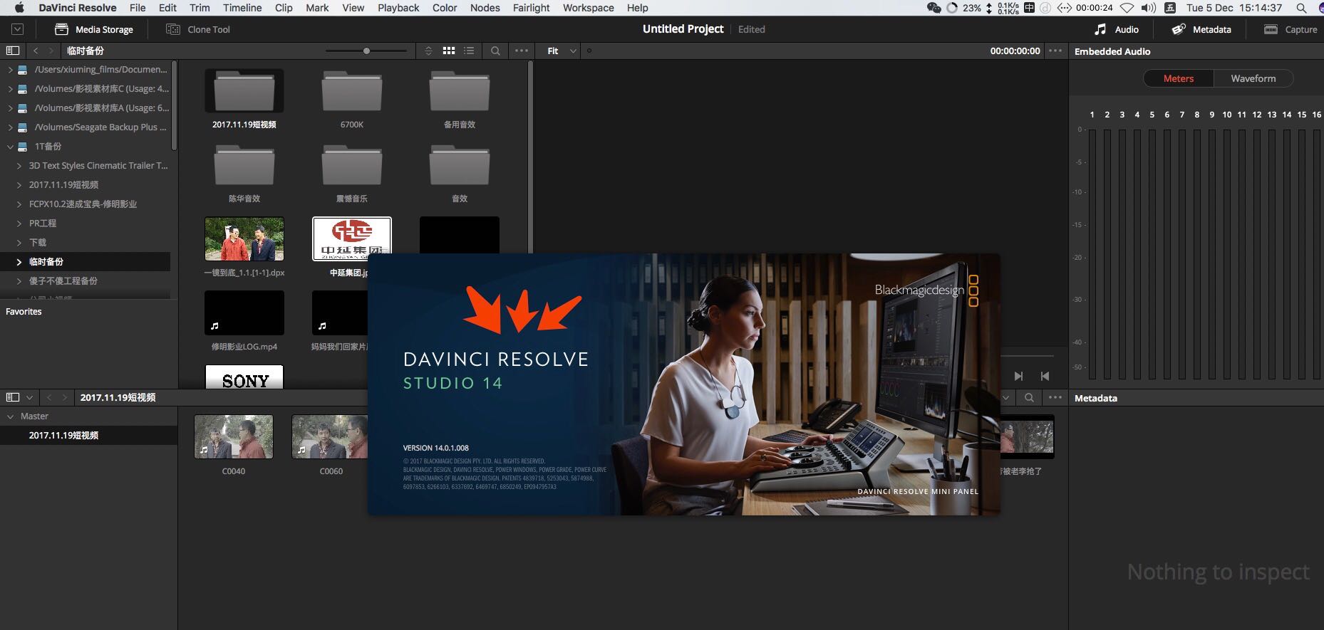
Task: Select the 下载 folder in the tree
Action: pyautogui.click(x=38, y=243)
